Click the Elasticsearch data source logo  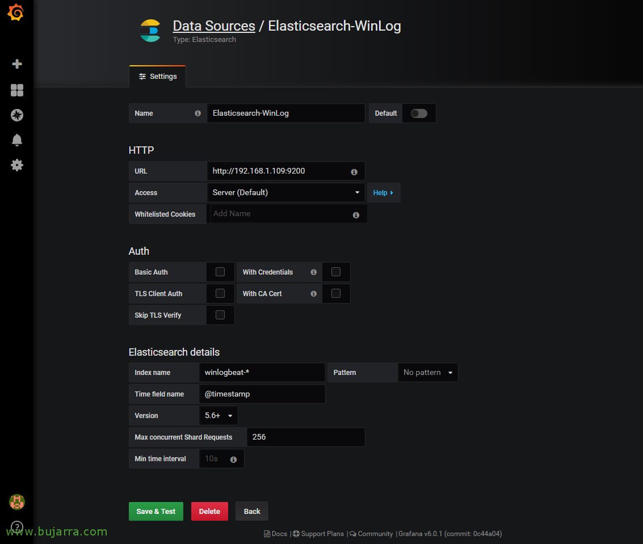click(x=150, y=31)
